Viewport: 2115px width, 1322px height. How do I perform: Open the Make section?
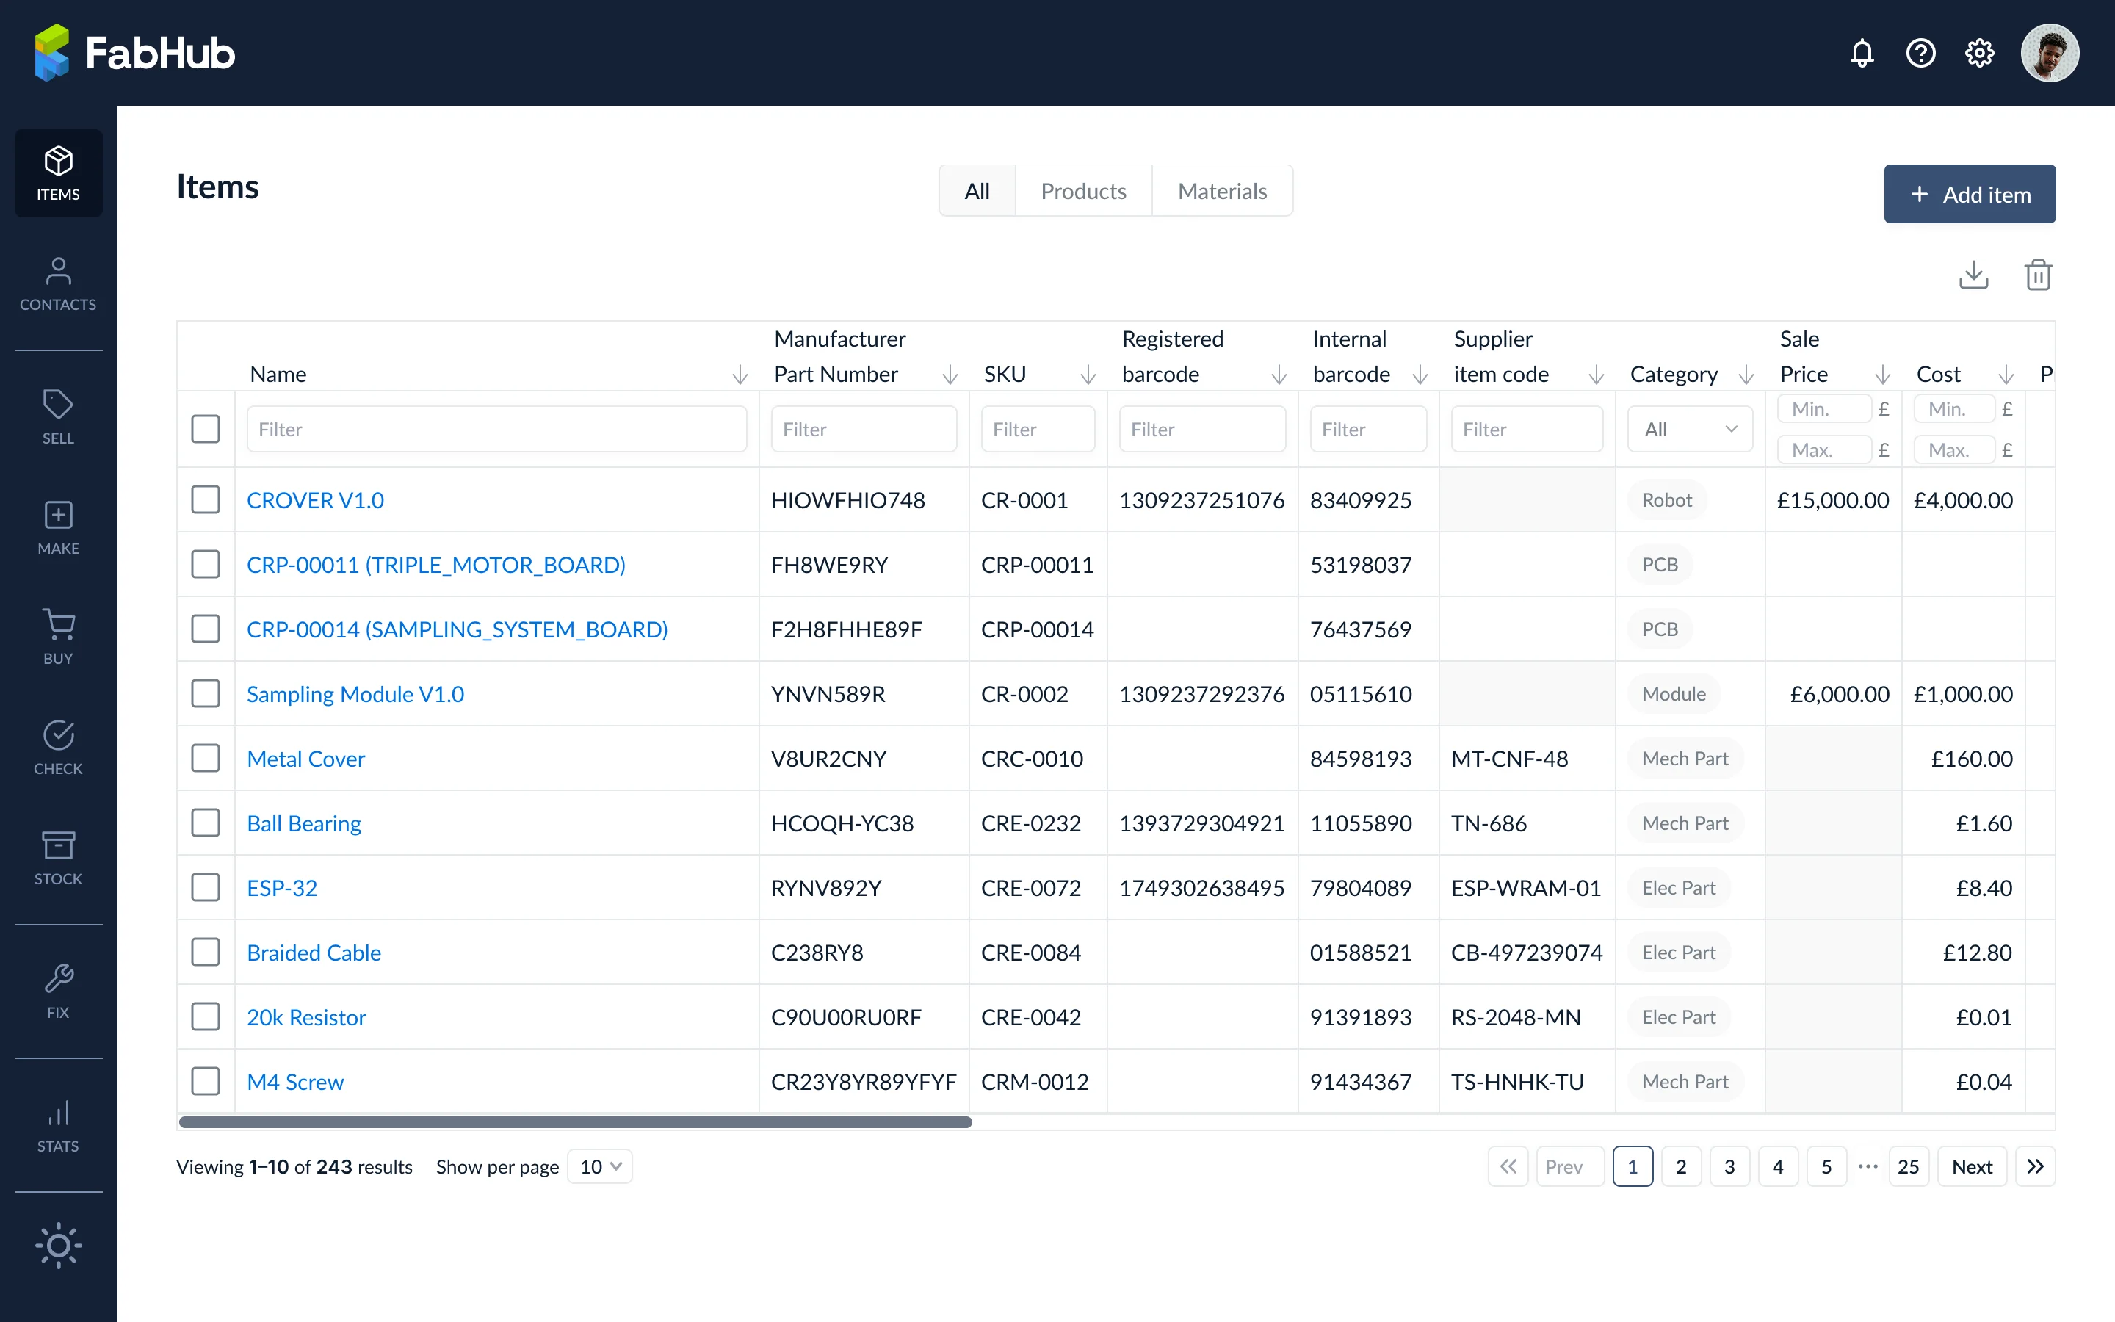pos(59,527)
